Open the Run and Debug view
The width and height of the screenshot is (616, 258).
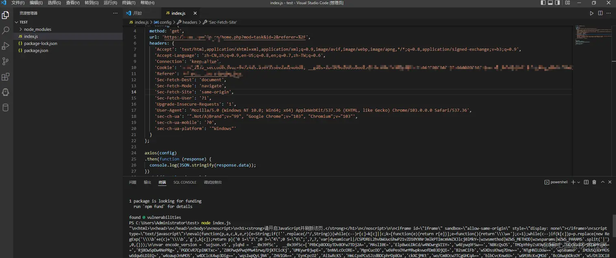coord(6,46)
